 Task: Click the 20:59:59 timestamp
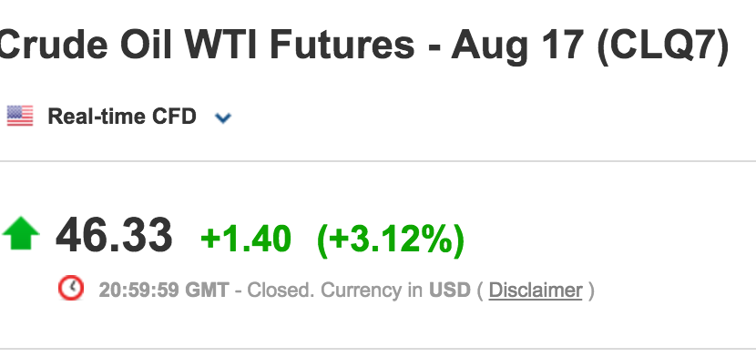[139, 291]
